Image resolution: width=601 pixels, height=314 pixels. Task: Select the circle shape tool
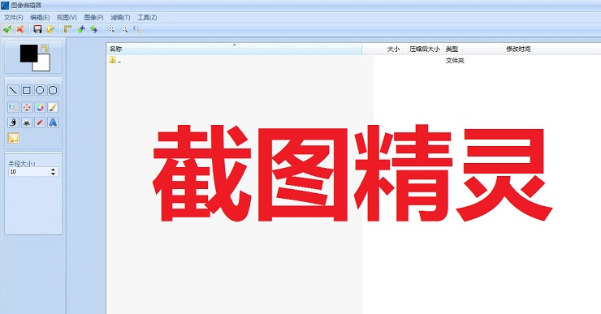[40, 90]
